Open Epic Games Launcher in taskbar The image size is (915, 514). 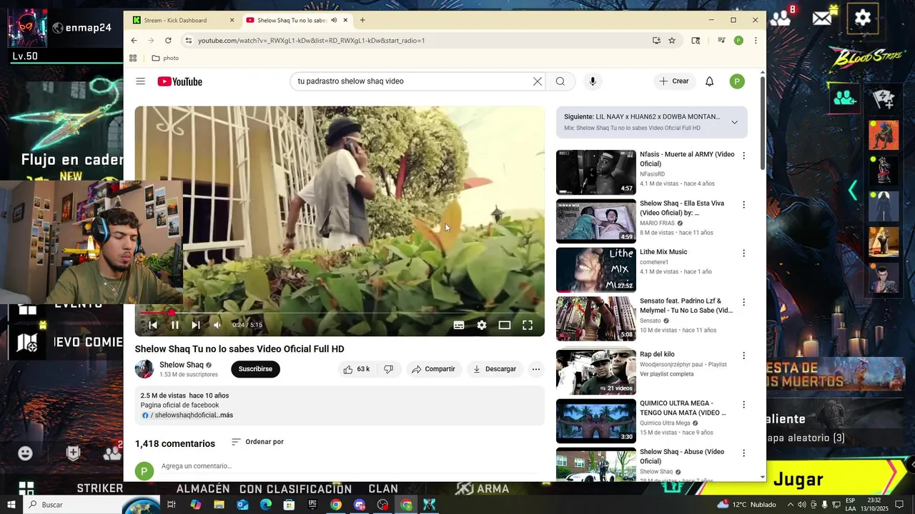(x=312, y=505)
